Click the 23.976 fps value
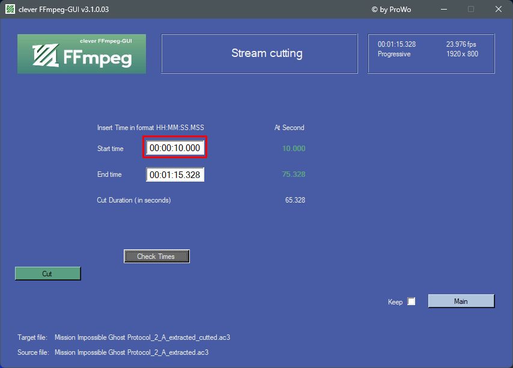The width and height of the screenshot is (513, 368). tap(461, 44)
